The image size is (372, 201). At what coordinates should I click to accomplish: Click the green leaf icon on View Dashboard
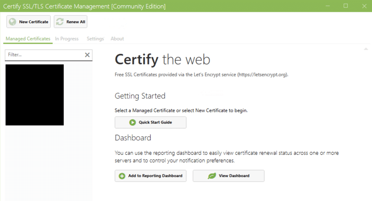[212, 176]
